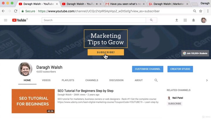The width and height of the screenshot is (211, 119).
Task: Reload the page
Action: coord(16,11)
